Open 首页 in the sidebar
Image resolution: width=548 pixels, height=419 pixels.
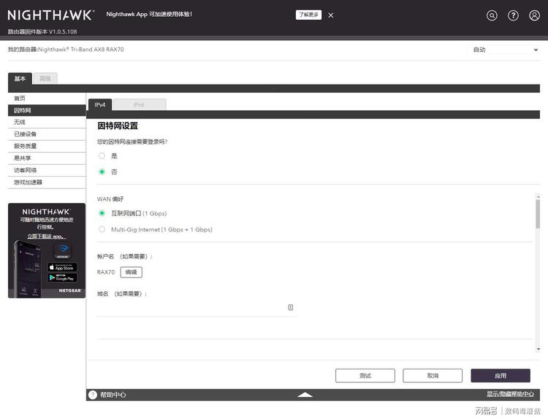(x=47, y=99)
